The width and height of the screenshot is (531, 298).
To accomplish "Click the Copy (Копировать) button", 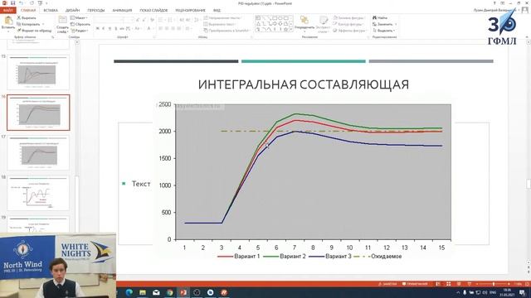I will tap(28, 24).
